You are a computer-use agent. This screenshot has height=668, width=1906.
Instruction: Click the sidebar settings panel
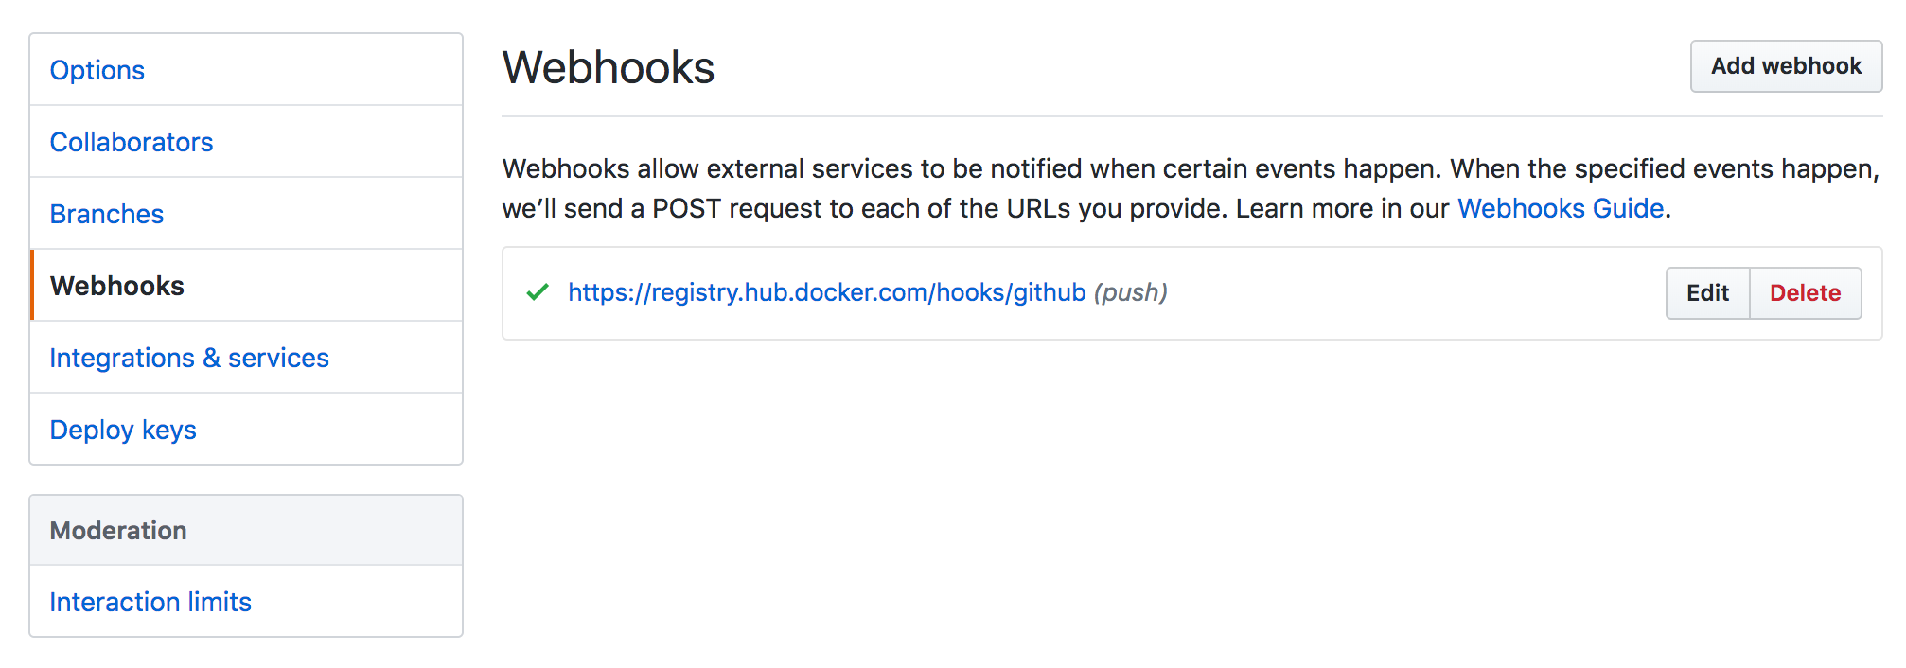[246, 250]
